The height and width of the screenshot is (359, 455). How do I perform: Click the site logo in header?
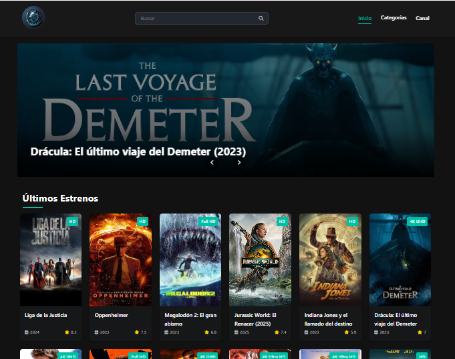pos(33,17)
